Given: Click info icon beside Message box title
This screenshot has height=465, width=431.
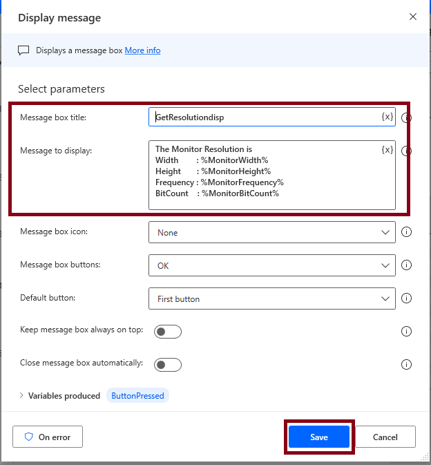Looking at the screenshot, I should 406,118.
